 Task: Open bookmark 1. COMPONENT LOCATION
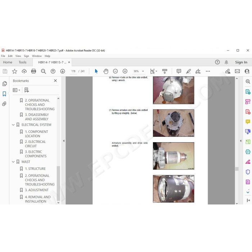36,134
